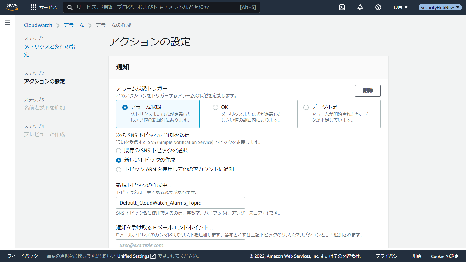Screen dimensions: 466x262
Task: Select the データ不足 alarm state option
Action: tap(306, 107)
